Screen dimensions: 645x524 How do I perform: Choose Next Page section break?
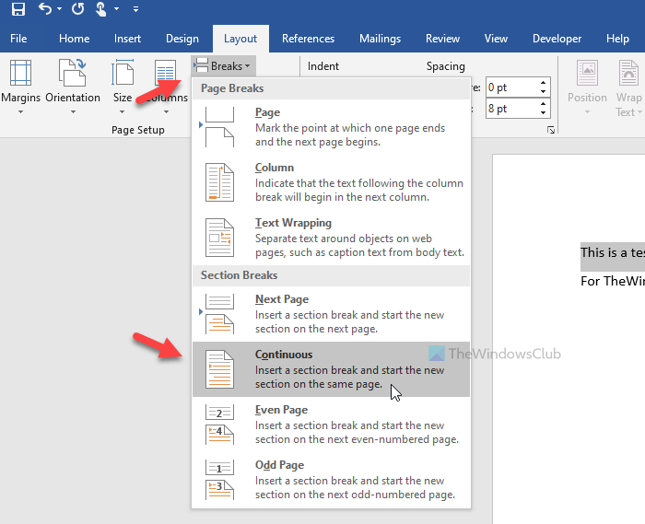point(331,314)
